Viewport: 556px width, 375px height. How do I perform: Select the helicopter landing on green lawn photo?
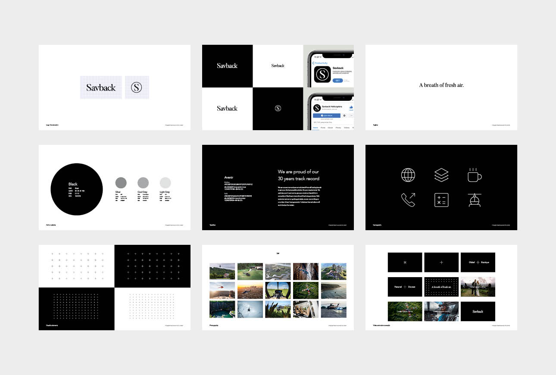coord(250,272)
